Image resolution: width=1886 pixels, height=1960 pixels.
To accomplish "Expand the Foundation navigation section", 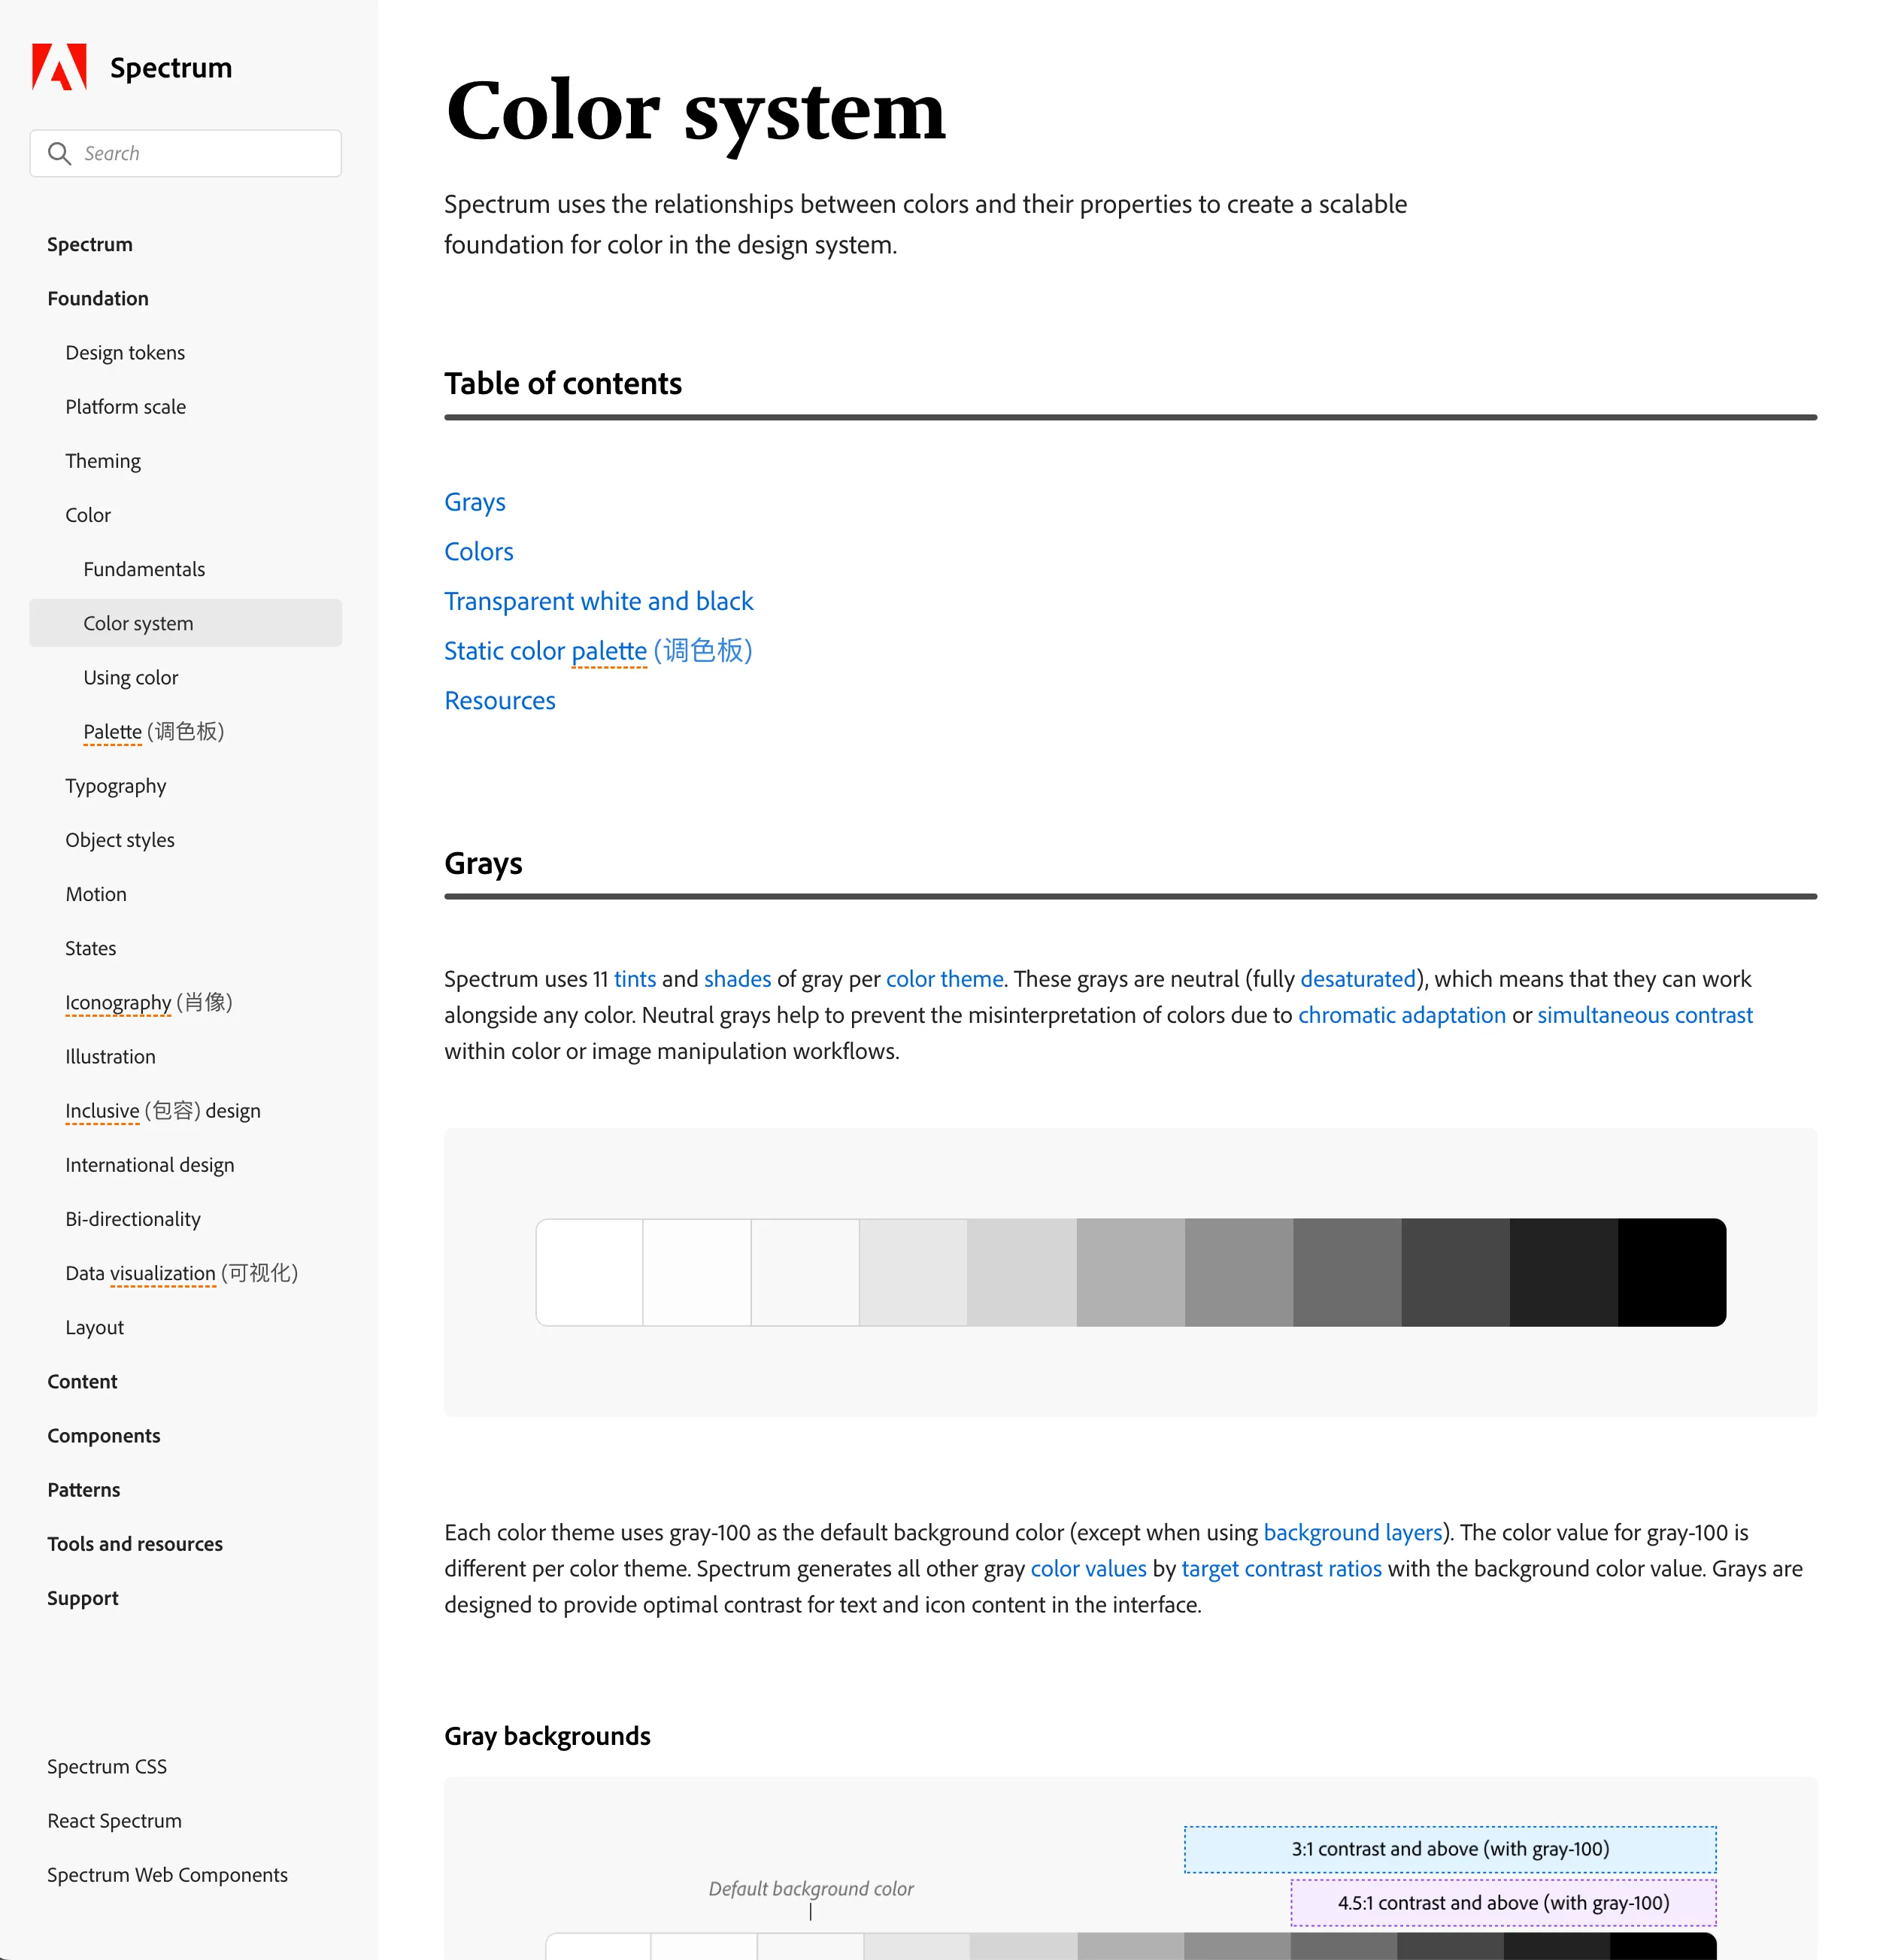I will (97, 298).
